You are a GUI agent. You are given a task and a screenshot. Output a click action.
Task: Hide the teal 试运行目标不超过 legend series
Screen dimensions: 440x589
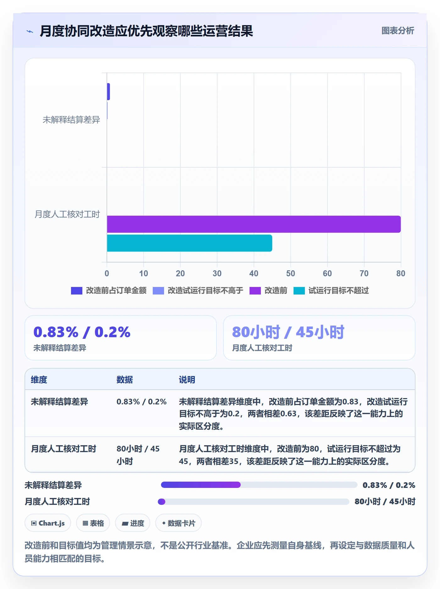pyautogui.click(x=299, y=291)
